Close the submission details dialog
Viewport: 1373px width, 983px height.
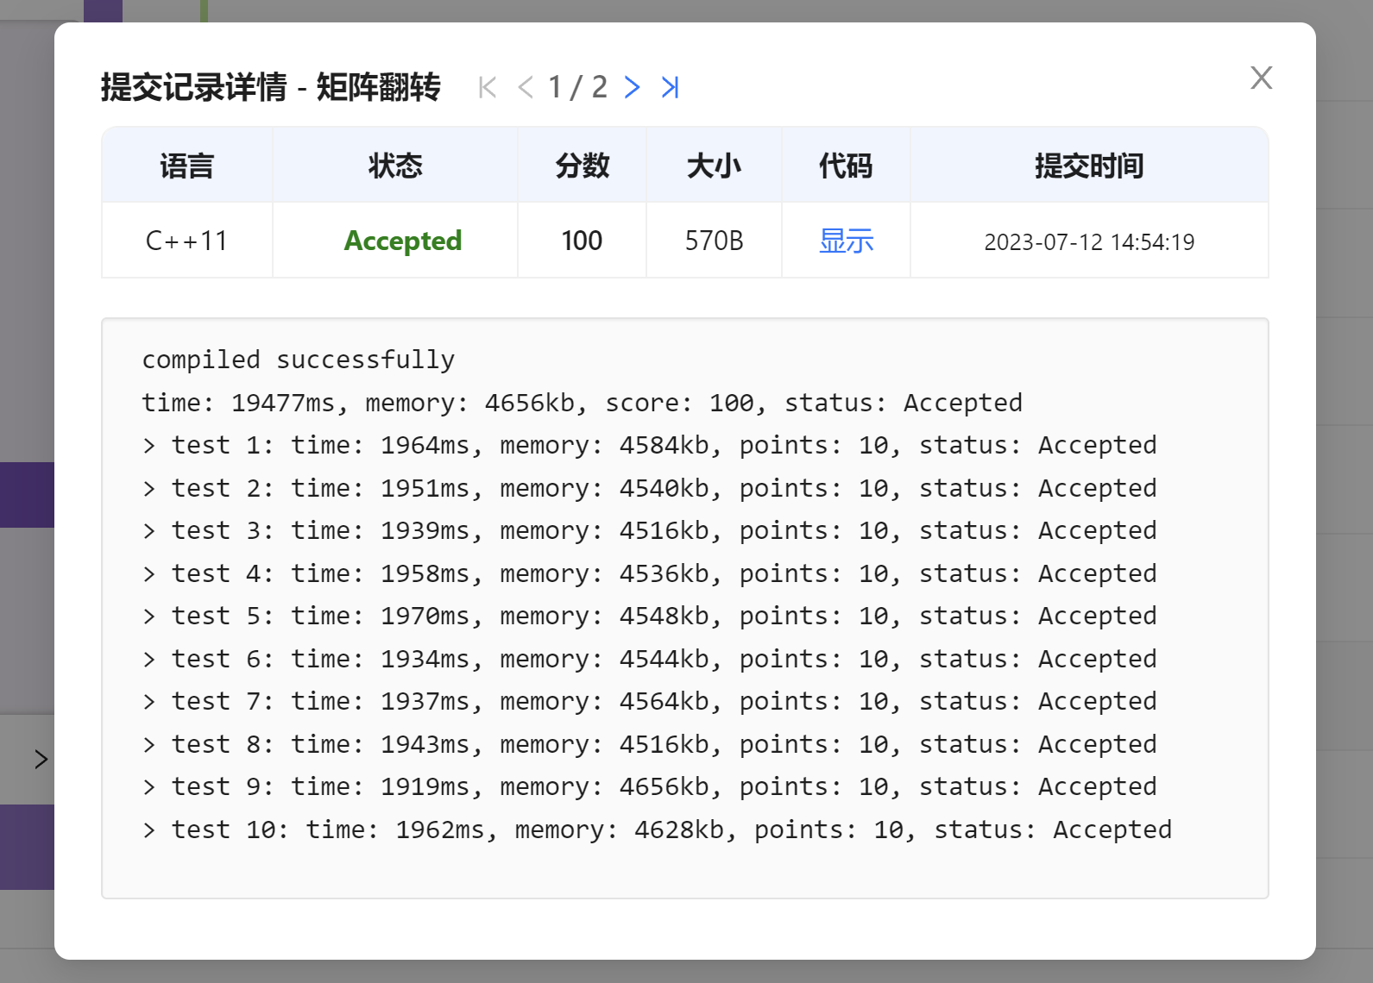point(1261,78)
